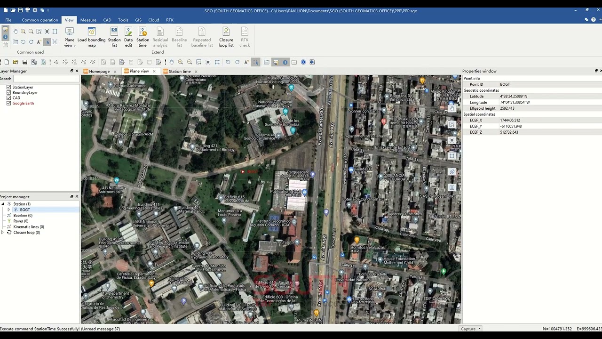
Task: Click the zoom window button on map overlay
Action: coord(452,125)
